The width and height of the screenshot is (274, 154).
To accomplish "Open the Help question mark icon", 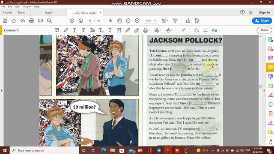I will (x=242, y=12).
